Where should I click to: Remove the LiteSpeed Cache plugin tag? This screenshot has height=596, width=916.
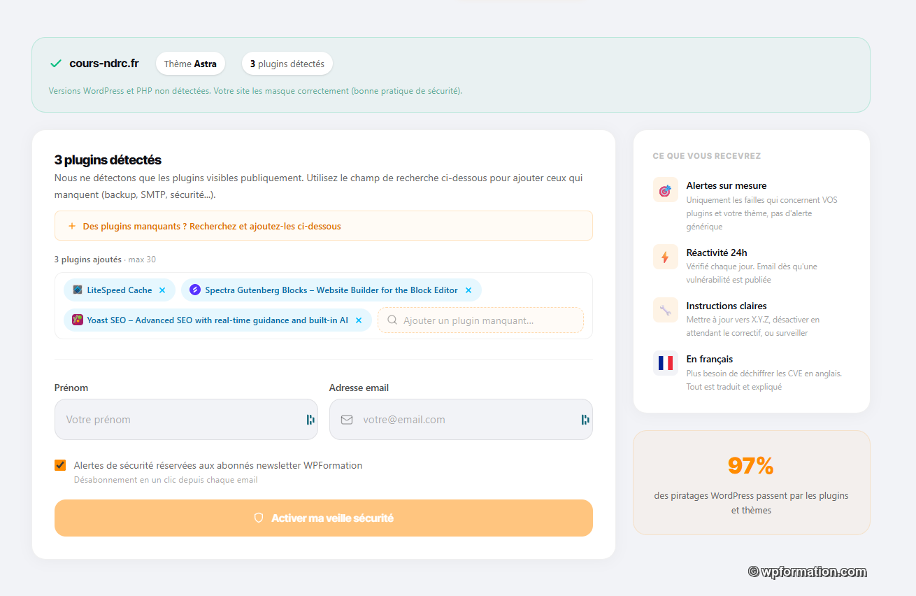[x=162, y=290]
